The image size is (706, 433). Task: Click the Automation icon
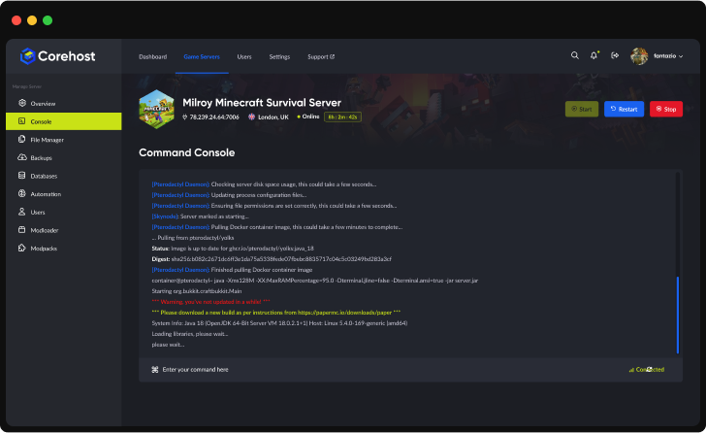tap(21, 193)
